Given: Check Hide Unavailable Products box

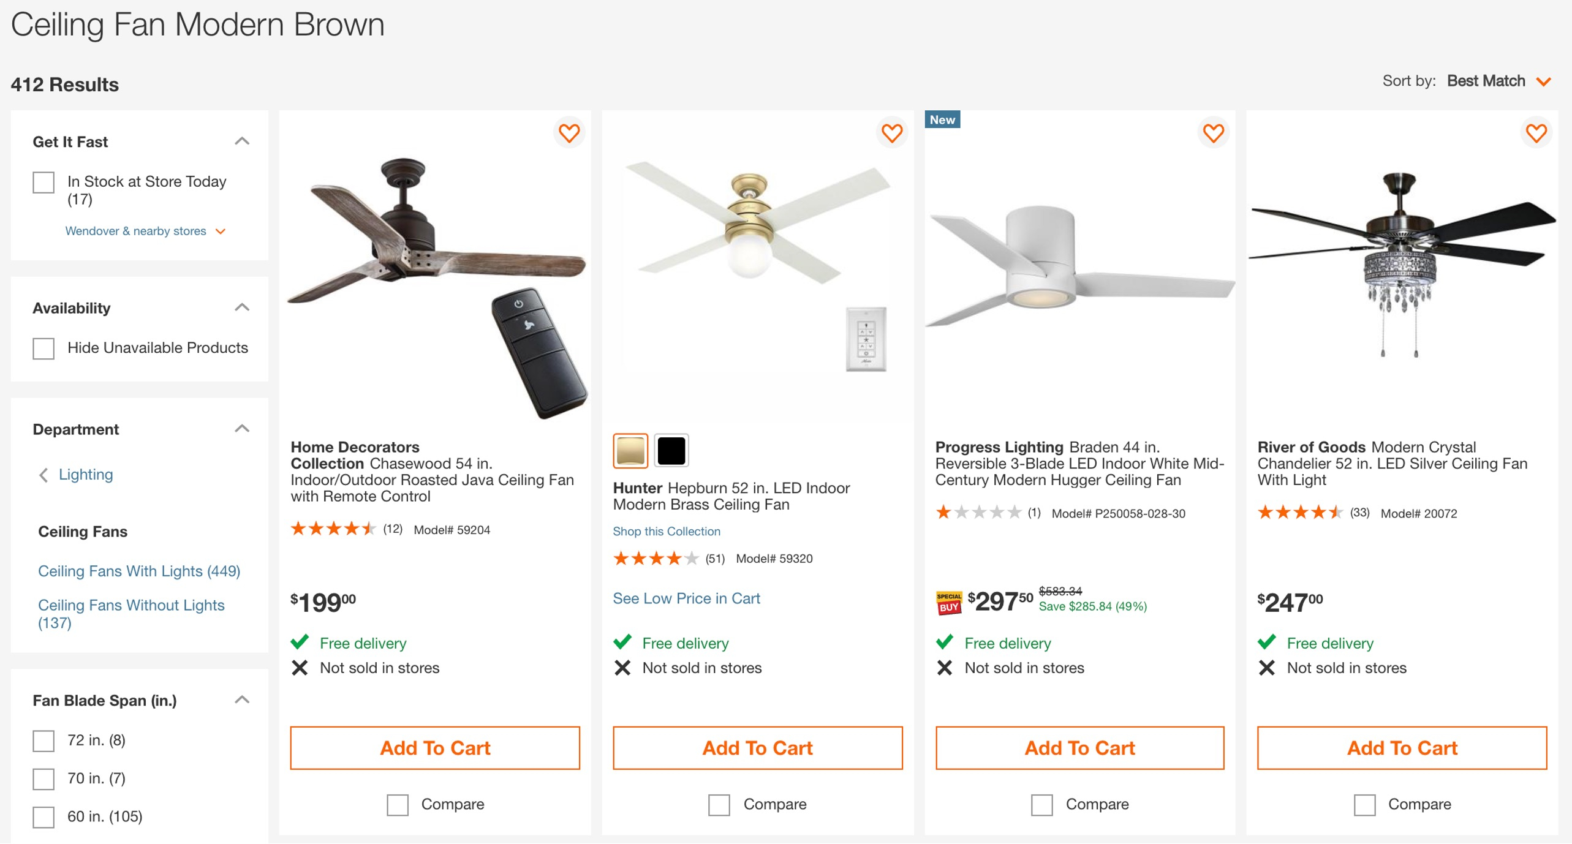Looking at the screenshot, I should pyautogui.click(x=43, y=349).
